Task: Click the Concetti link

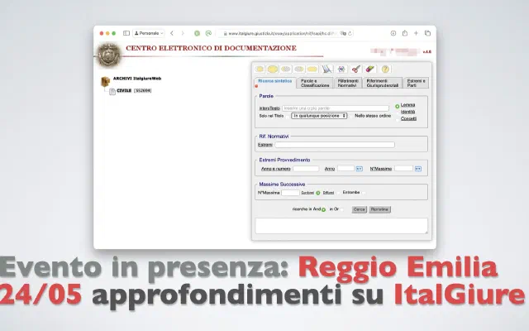Action: click(x=408, y=118)
